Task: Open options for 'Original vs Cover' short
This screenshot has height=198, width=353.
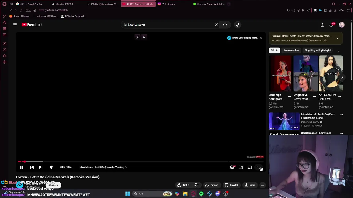Action: [314, 96]
